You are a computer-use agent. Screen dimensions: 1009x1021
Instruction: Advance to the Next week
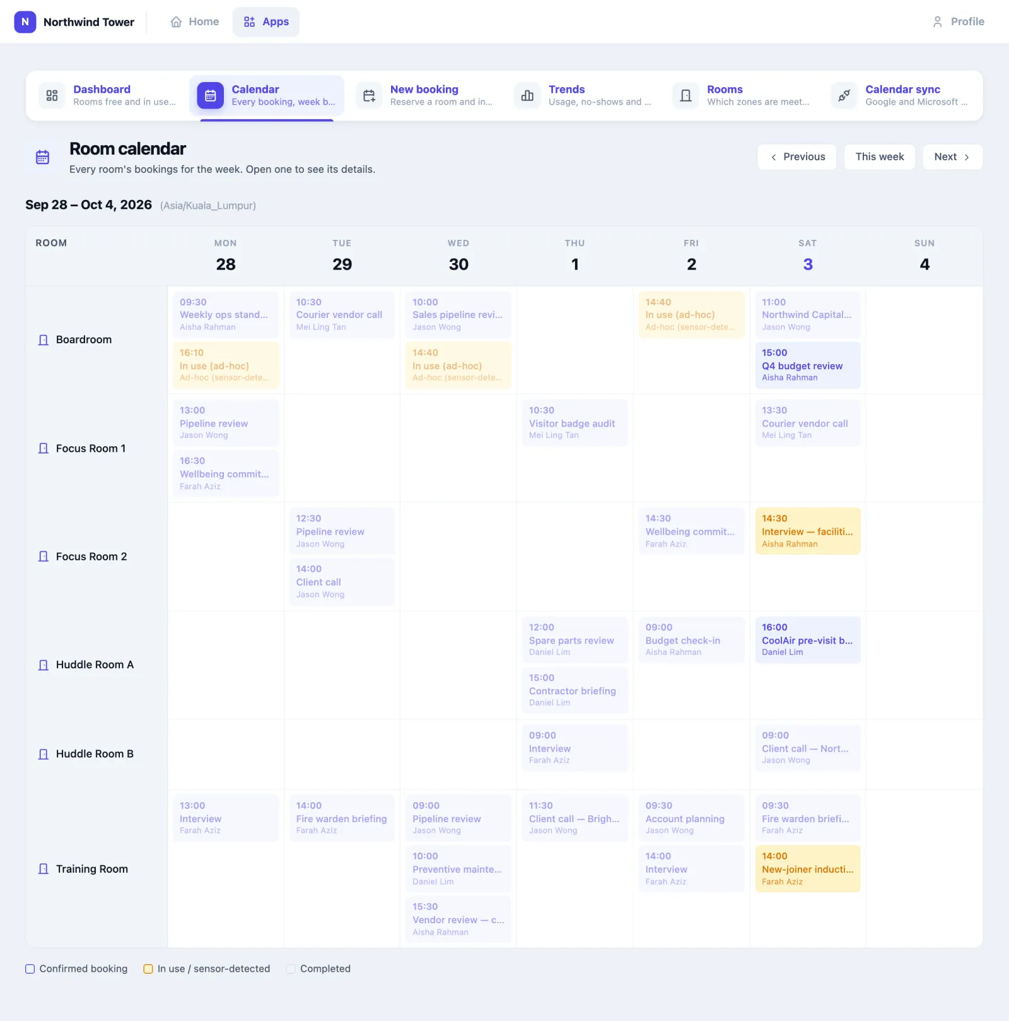pos(952,156)
